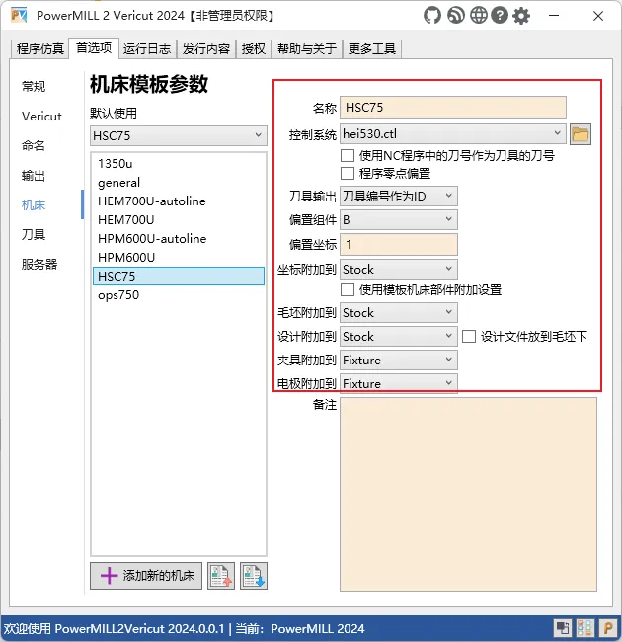The image size is (622, 642).
Task: Click the question mark help icon
Action: pos(500,16)
